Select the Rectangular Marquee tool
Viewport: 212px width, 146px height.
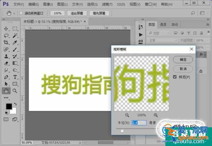(x=15, y=29)
